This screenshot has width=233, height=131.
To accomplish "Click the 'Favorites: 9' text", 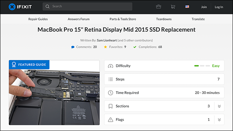I will pyautogui.click(x=118, y=47).
